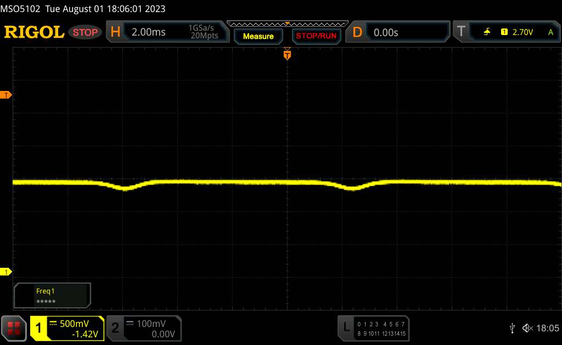This screenshot has width=562, height=345.
Task: Toggle the logic analyzer L channels panel
Action: tap(374, 328)
